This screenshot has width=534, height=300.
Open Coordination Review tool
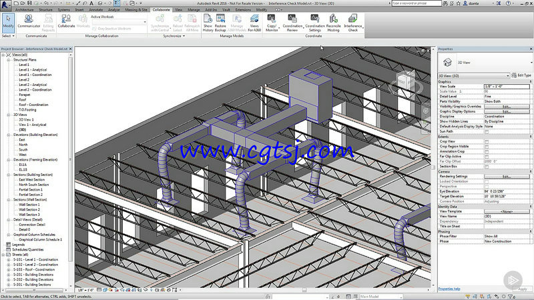click(x=292, y=23)
